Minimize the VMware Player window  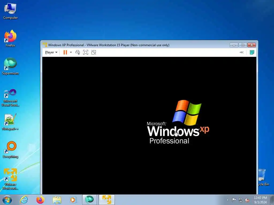[x=234, y=45]
